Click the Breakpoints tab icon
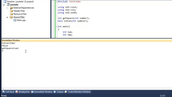 (17, 92)
